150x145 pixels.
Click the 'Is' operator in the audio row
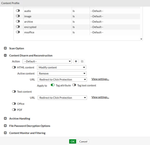(74, 11)
